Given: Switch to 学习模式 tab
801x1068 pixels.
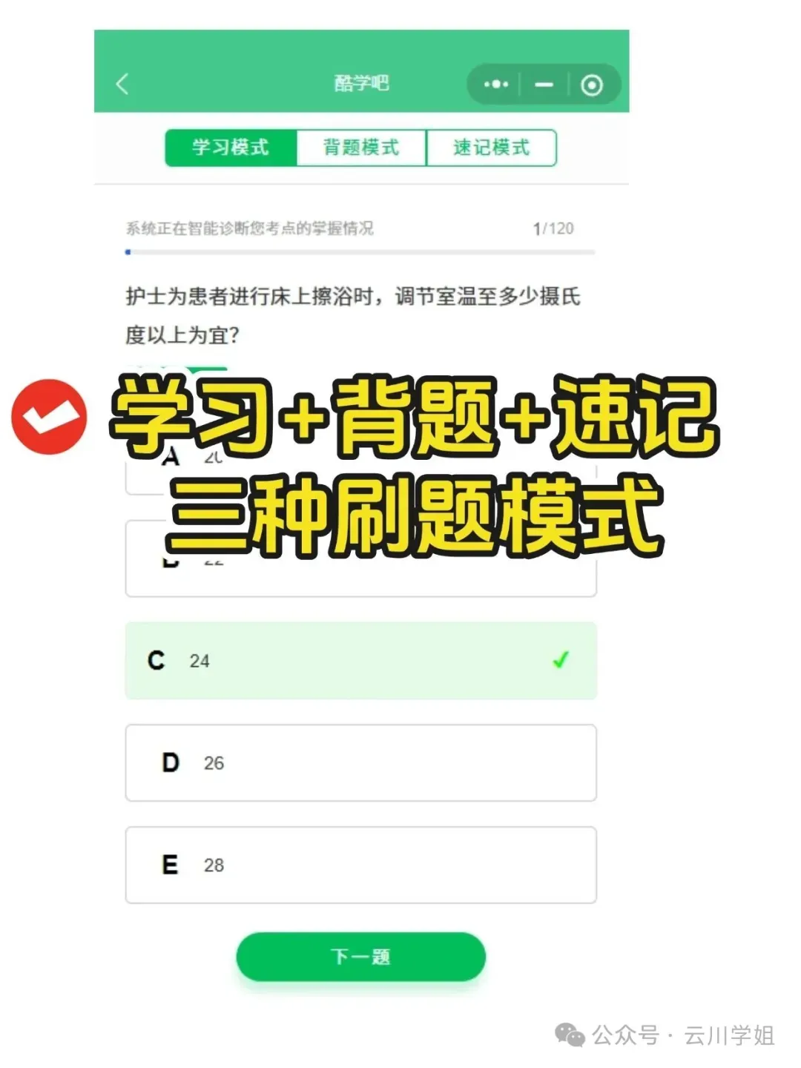Looking at the screenshot, I should pyautogui.click(x=231, y=148).
